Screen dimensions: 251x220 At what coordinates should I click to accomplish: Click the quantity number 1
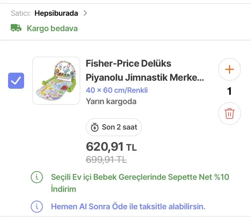point(229,91)
